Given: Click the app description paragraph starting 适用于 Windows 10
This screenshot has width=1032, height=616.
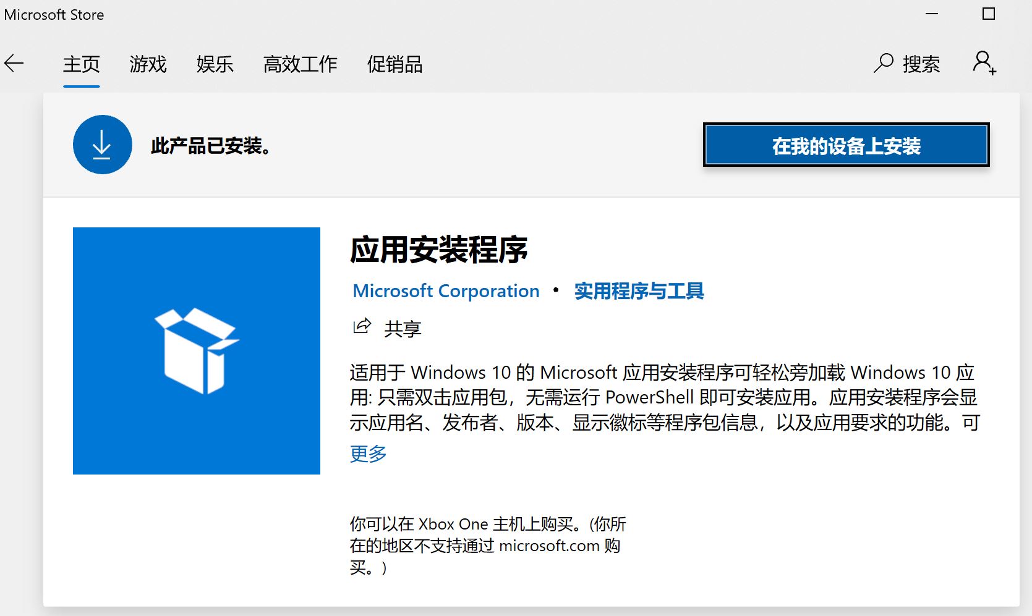Looking at the screenshot, I should tap(665, 397).
